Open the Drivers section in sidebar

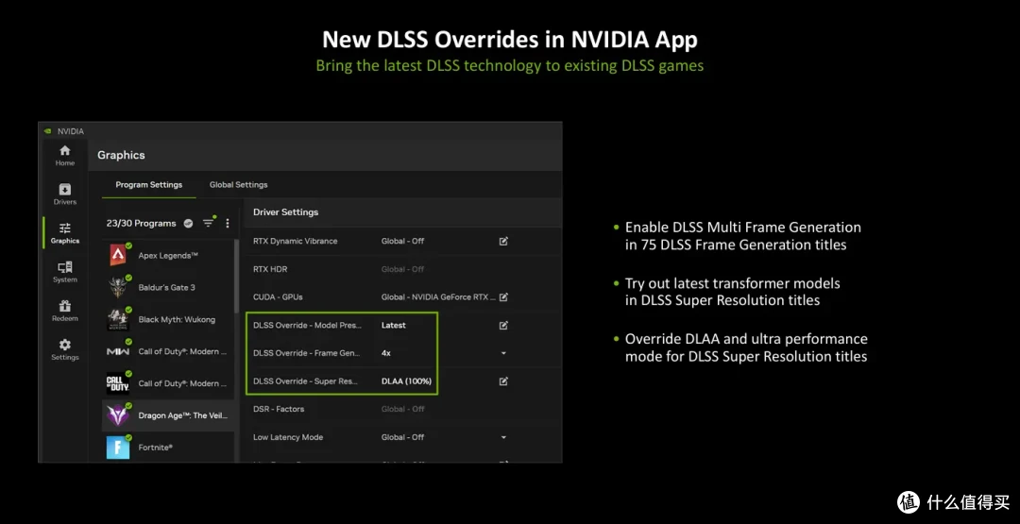coord(65,194)
